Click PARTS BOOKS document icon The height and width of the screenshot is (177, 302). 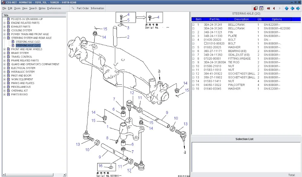[8, 94]
